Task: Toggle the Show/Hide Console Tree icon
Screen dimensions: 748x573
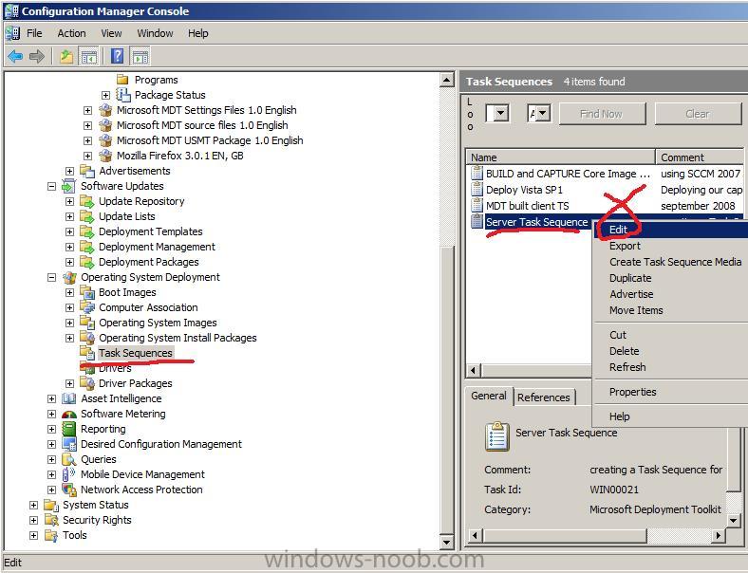Action: pos(88,57)
